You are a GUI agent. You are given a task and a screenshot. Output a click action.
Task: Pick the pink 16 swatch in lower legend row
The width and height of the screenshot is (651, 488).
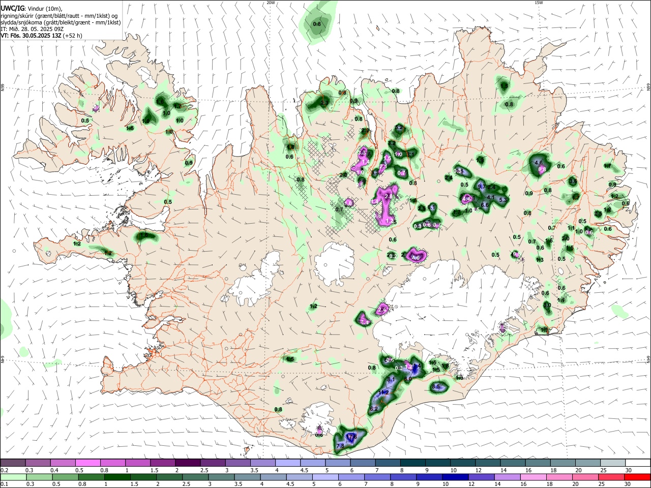point(534,477)
